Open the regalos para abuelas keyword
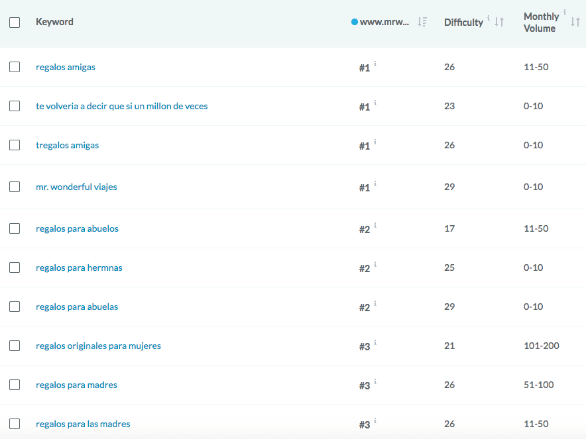Screen dimensions: 586x439 click(x=77, y=307)
